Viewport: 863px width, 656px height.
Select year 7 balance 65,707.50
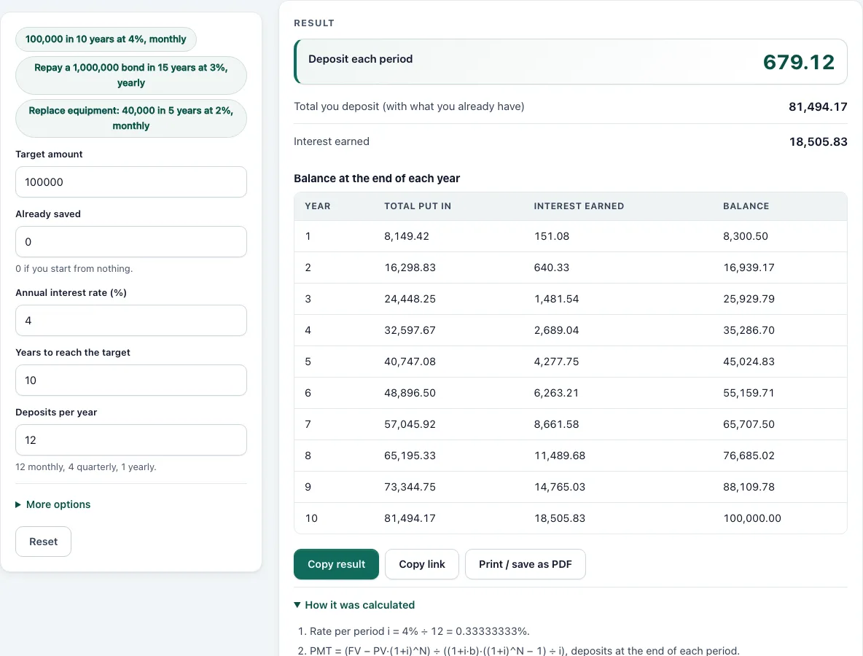pyautogui.click(x=749, y=424)
